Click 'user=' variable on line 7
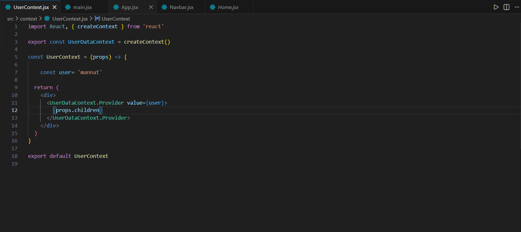This screenshot has width=521, height=232. [x=67, y=72]
